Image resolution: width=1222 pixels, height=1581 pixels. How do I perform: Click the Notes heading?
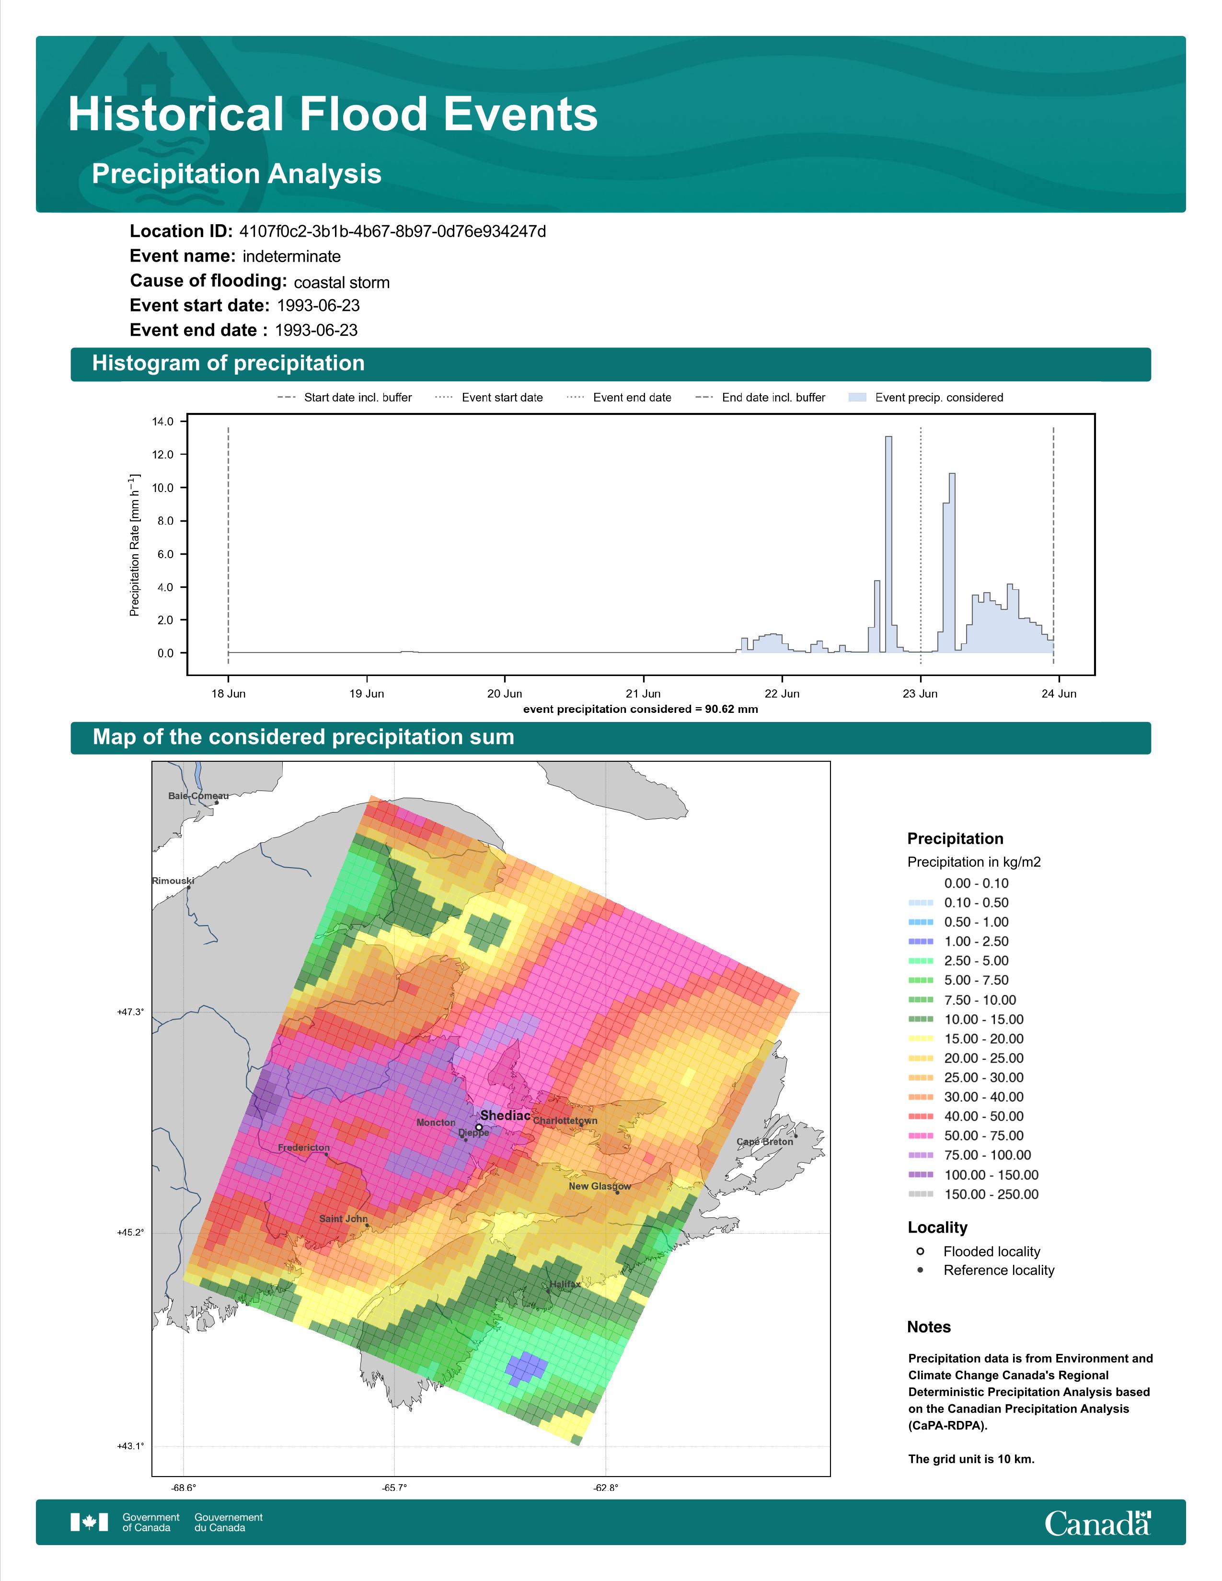[929, 1327]
